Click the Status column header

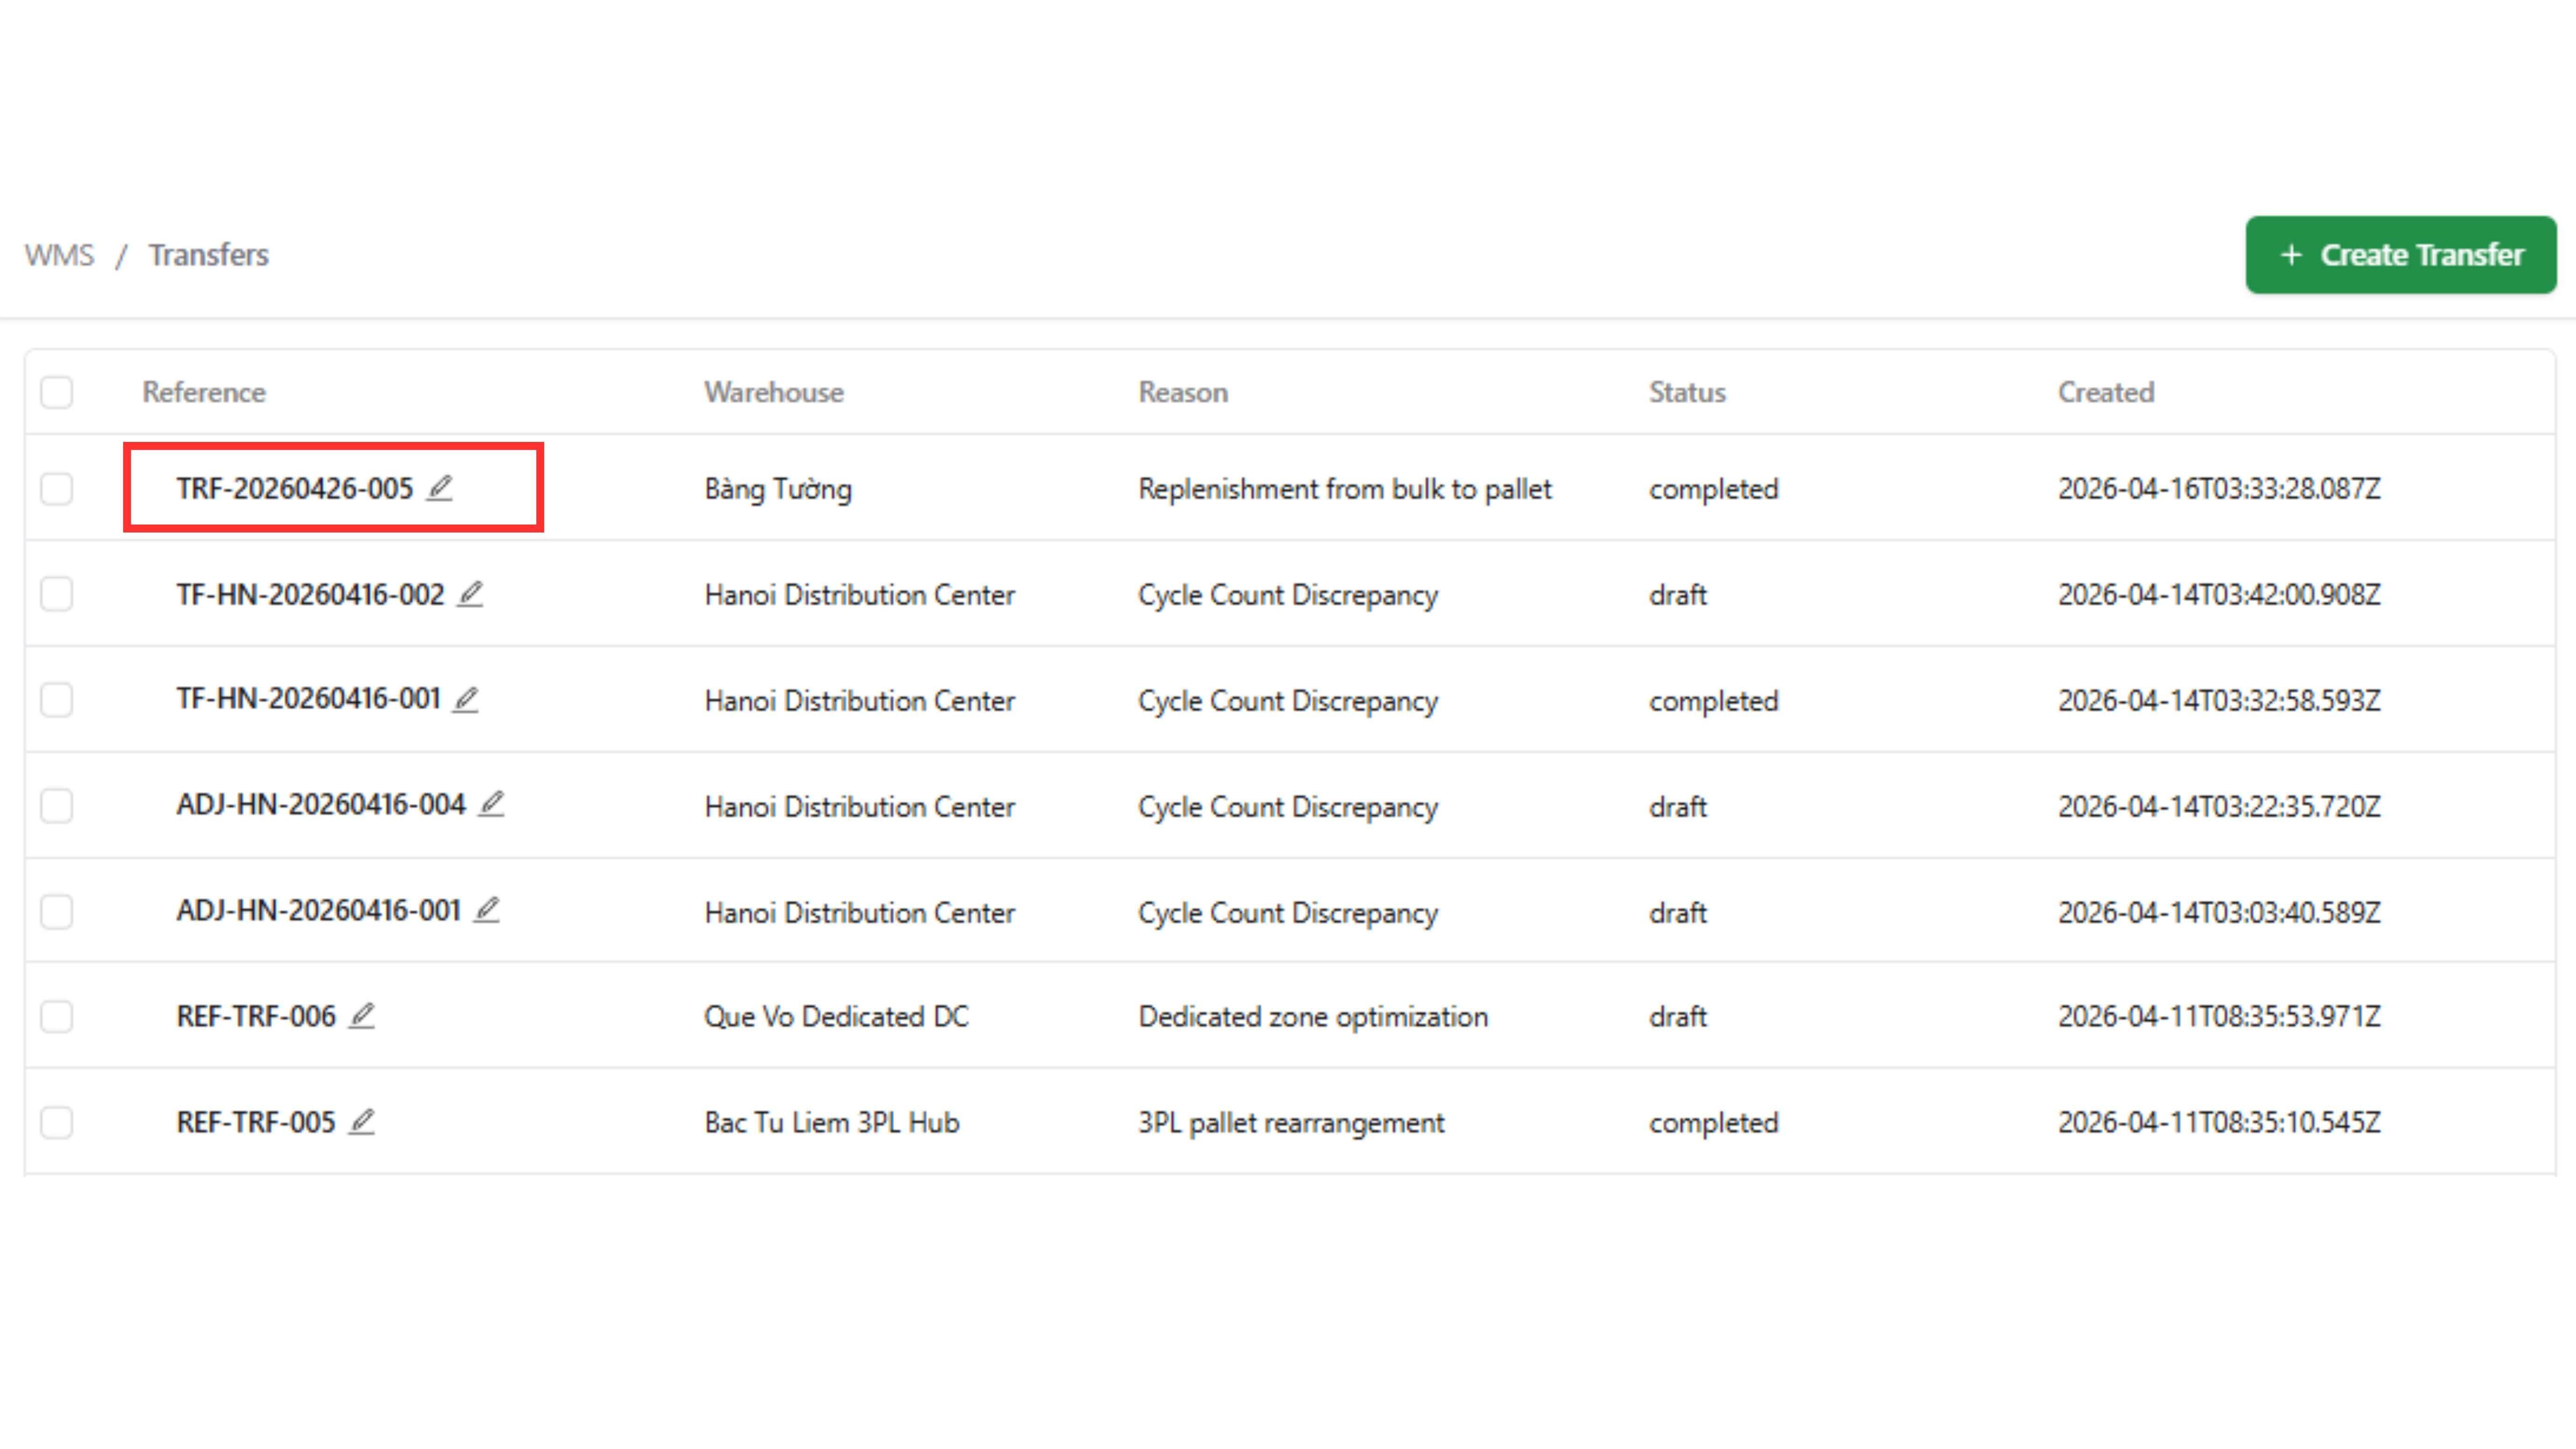tap(1687, 392)
